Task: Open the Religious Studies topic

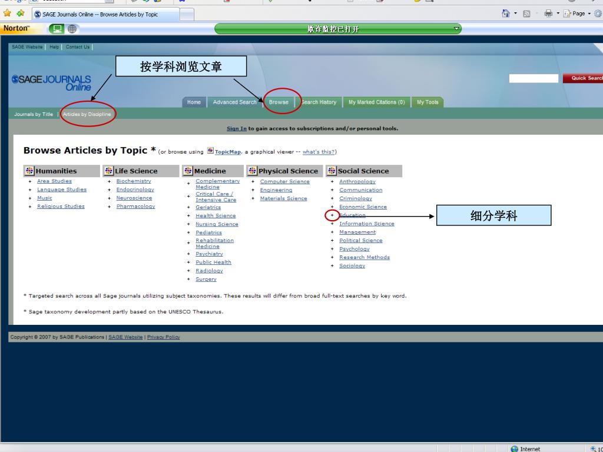Action: (61, 207)
